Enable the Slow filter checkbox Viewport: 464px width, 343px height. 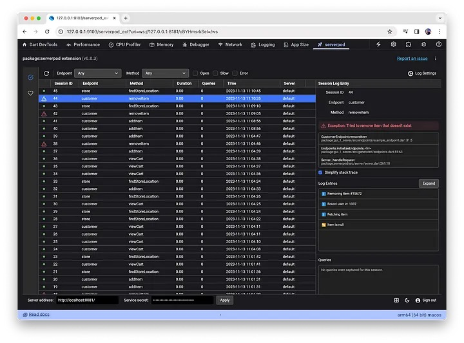tap(215, 73)
